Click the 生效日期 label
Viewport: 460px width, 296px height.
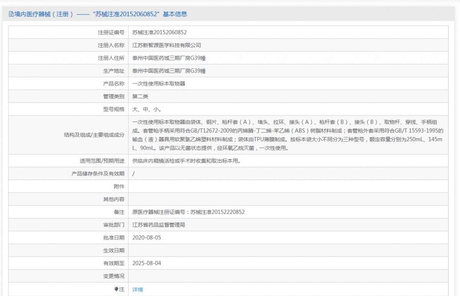coord(114,250)
